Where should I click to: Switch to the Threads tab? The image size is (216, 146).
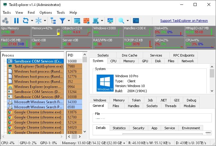coord(170,106)
